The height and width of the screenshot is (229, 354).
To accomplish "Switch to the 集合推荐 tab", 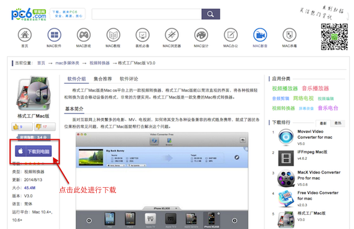I will pos(103,79).
